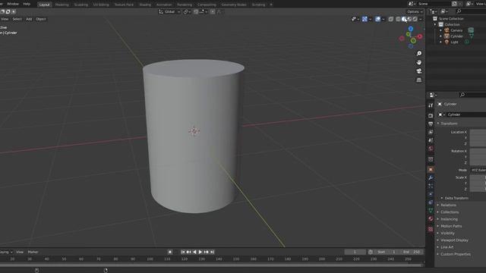Open the gizmo settings dropdown arrow
486x273 pixels.
[370, 19]
